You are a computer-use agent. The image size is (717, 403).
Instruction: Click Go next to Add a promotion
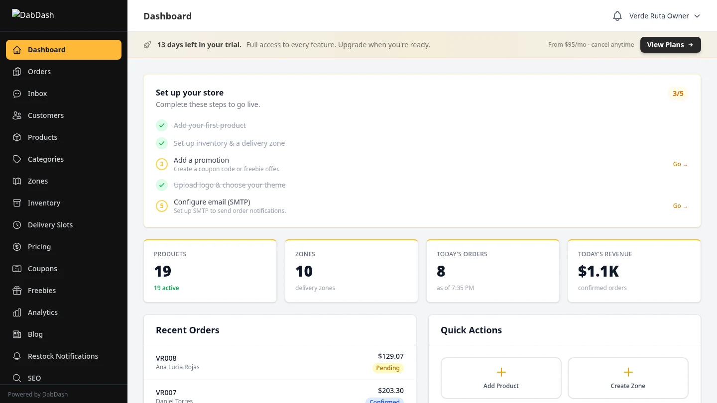click(680, 164)
